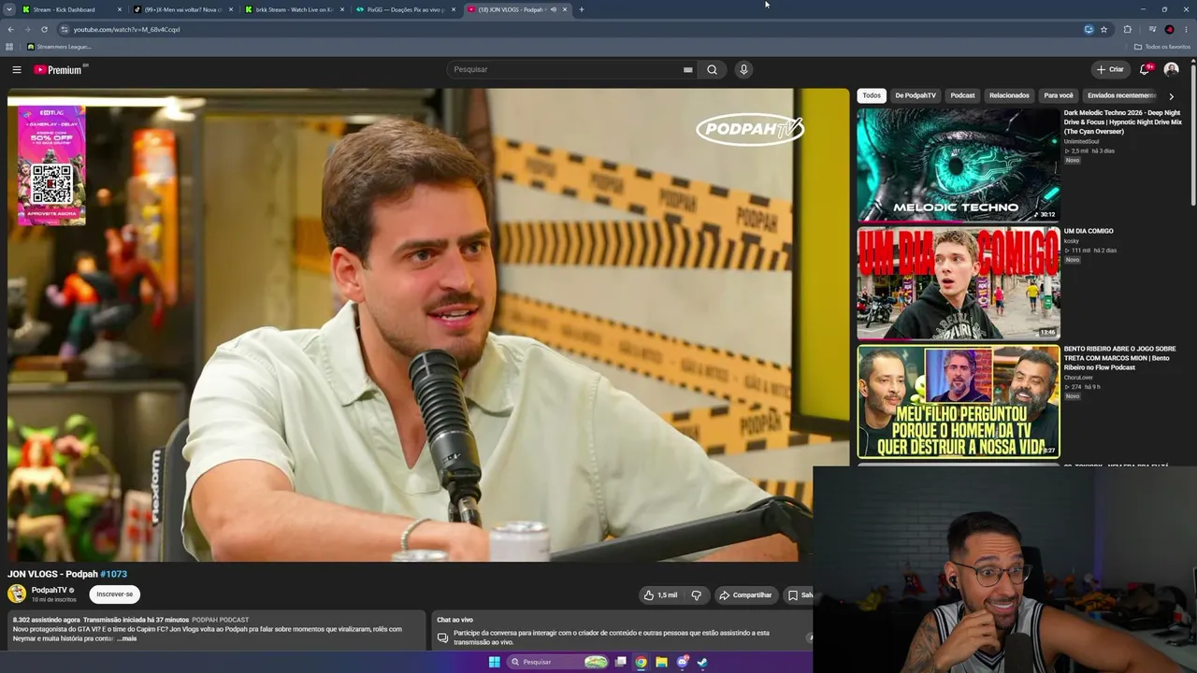Bookmark this page with the star icon

point(1103,29)
